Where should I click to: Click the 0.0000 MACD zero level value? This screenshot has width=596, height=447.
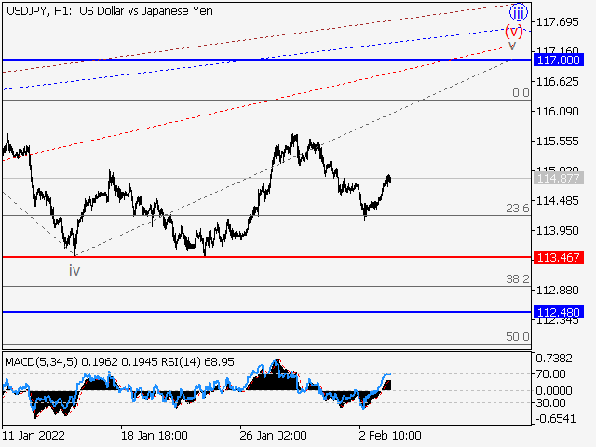[554, 391]
